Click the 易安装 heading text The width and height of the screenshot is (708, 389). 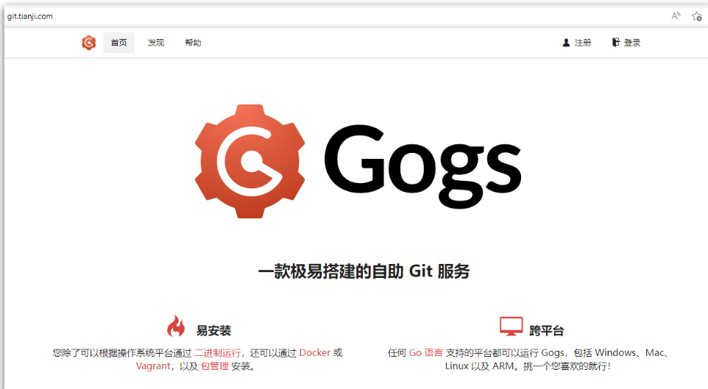tap(213, 330)
